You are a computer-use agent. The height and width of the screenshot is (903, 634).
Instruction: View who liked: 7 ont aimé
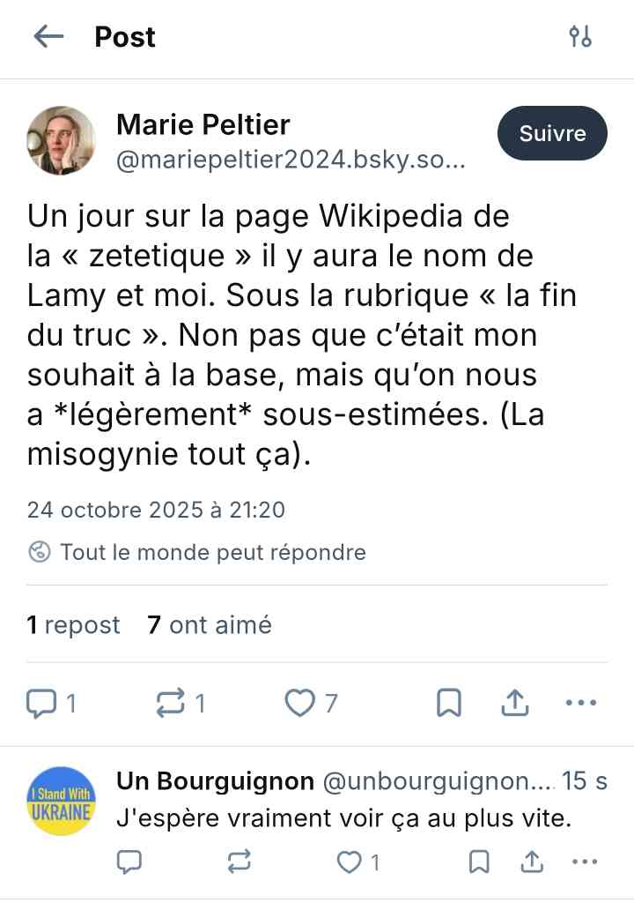(x=210, y=625)
